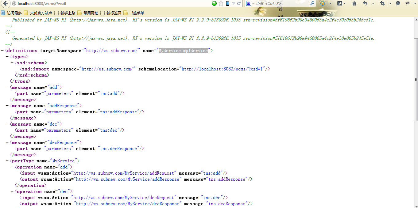
Task: Collapse the message name="decResponse" node
Action: [x=7, y=142]
